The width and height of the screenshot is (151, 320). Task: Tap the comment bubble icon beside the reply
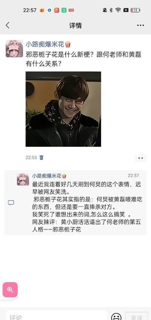pos(11,203)
